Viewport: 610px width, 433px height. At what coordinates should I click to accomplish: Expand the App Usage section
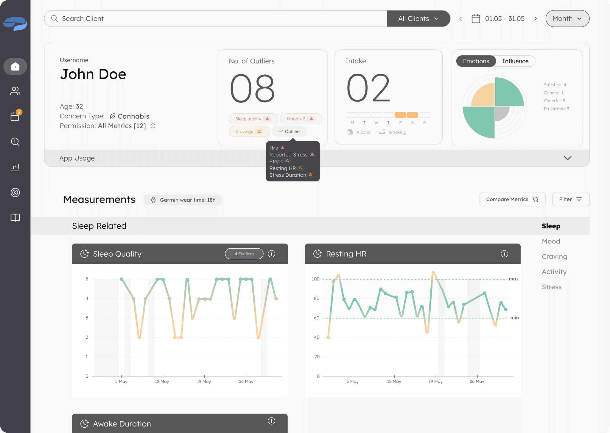point(567,158)
